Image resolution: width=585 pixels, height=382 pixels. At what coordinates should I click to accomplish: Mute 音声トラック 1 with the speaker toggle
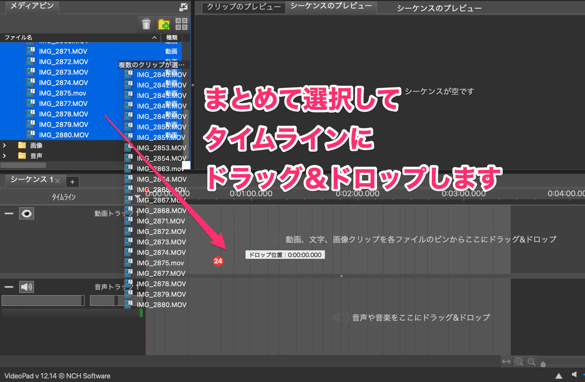27,287
